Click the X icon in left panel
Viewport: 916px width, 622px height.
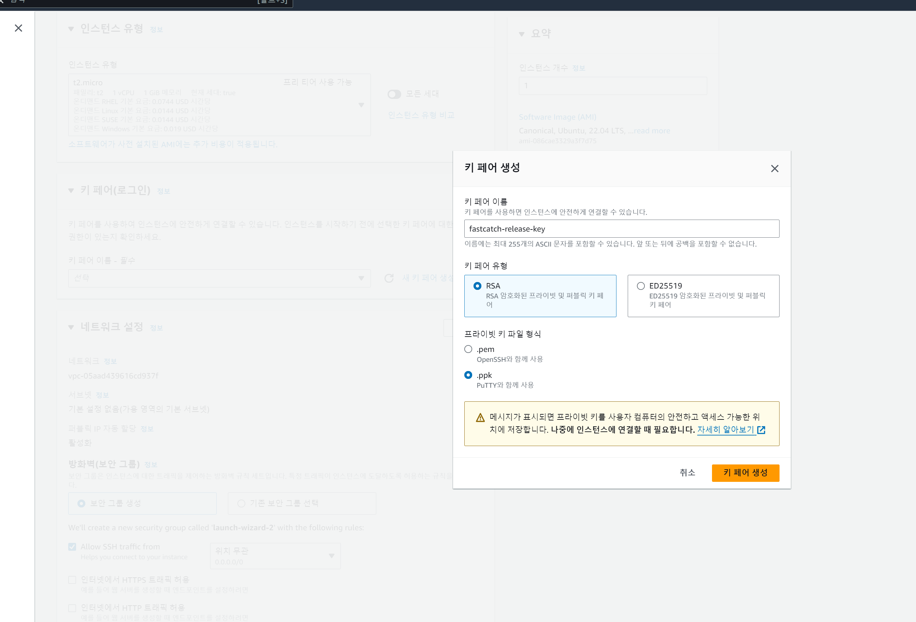[x=18, y=28]
